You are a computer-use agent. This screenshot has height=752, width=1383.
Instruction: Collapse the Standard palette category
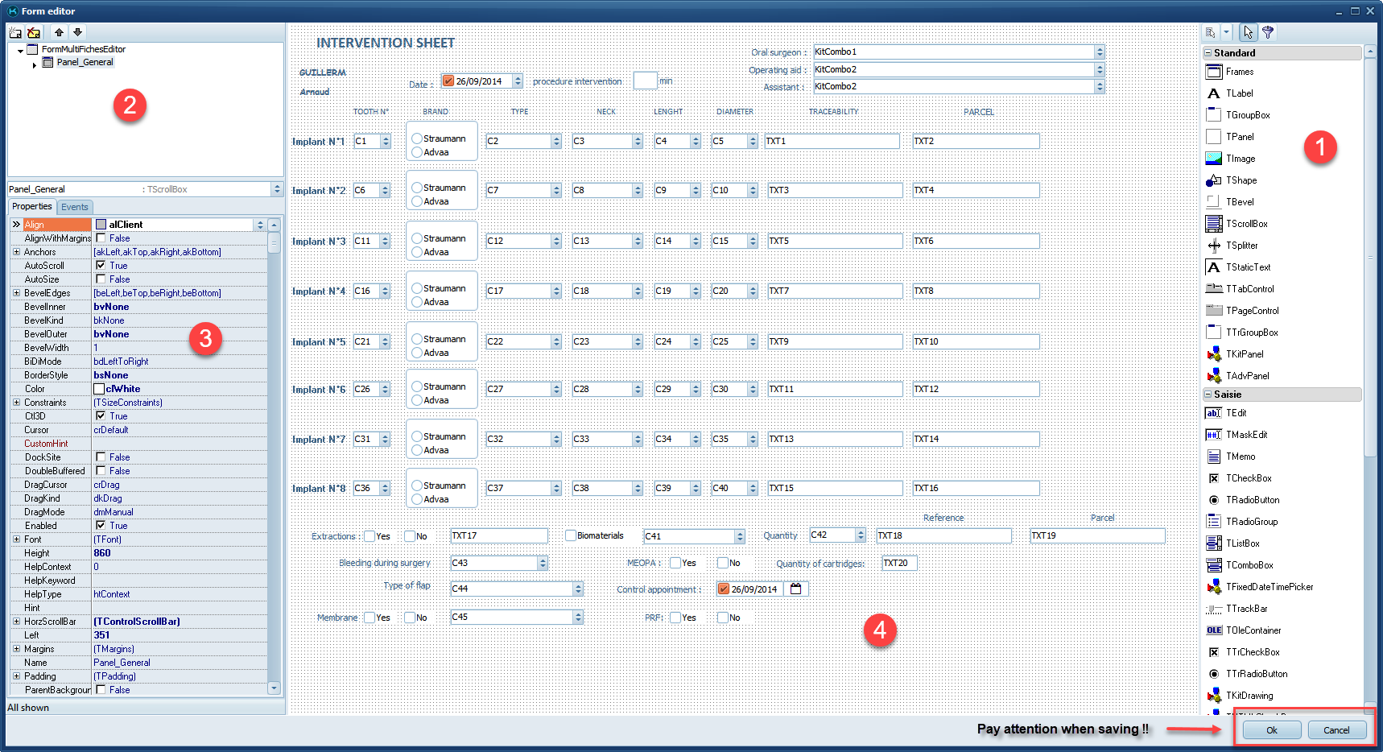coord(1208,53)
